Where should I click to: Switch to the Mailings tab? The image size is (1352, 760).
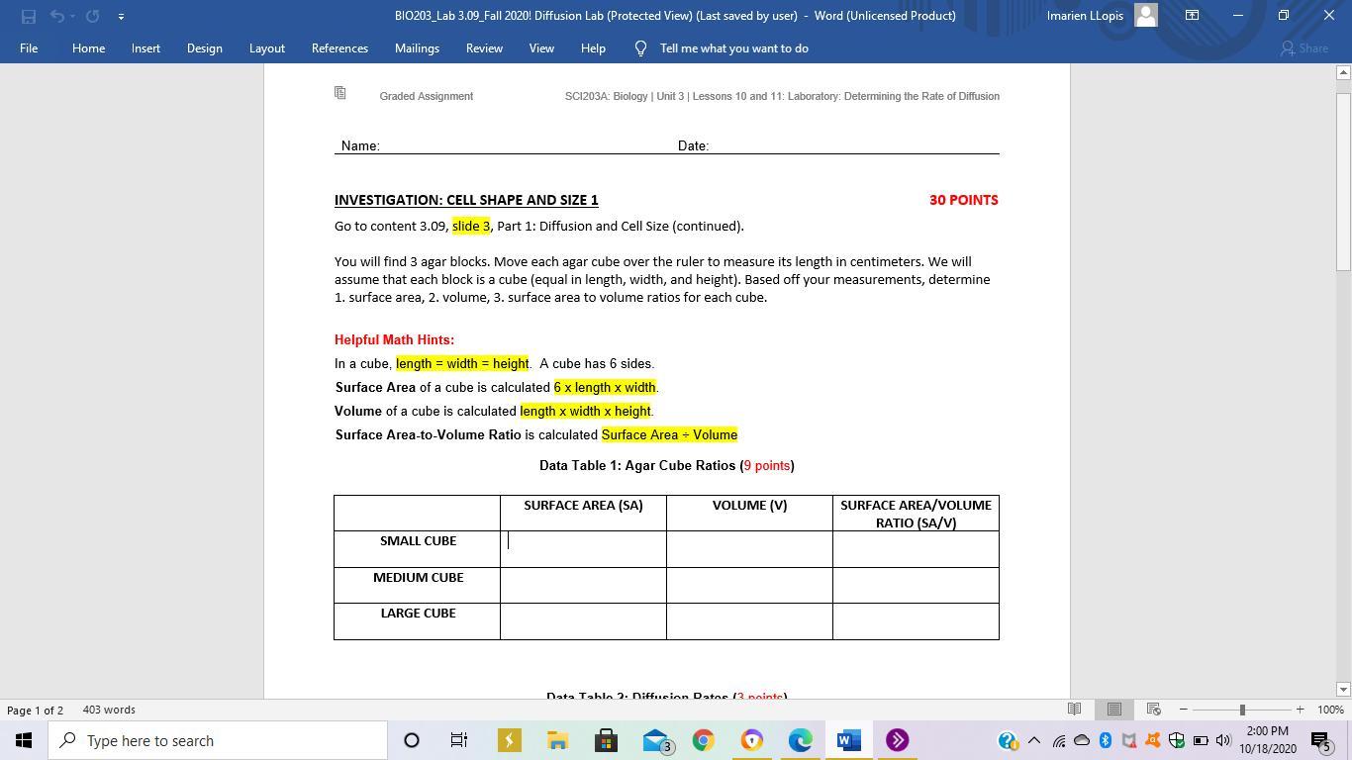[x=417, y=48]
